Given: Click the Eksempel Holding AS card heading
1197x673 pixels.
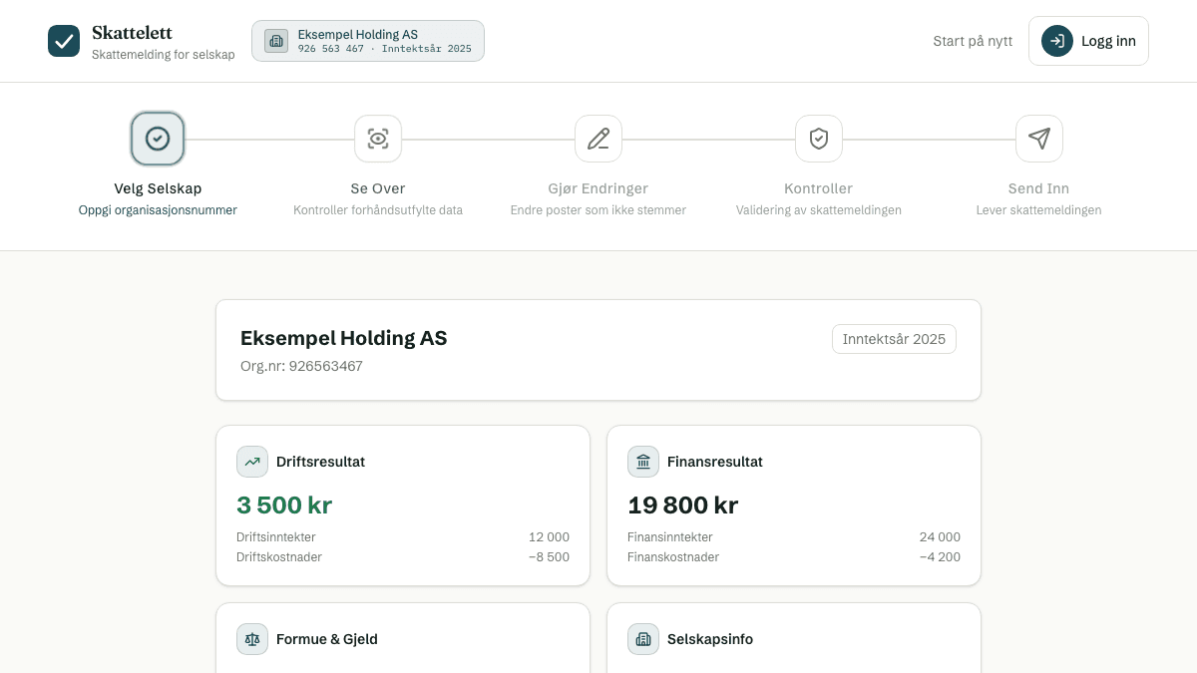Looking at the screenshot, I should coord(344,338).
